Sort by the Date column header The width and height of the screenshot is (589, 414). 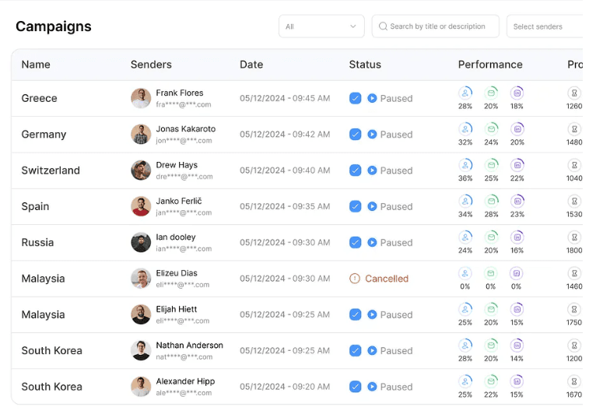(251, 65)
